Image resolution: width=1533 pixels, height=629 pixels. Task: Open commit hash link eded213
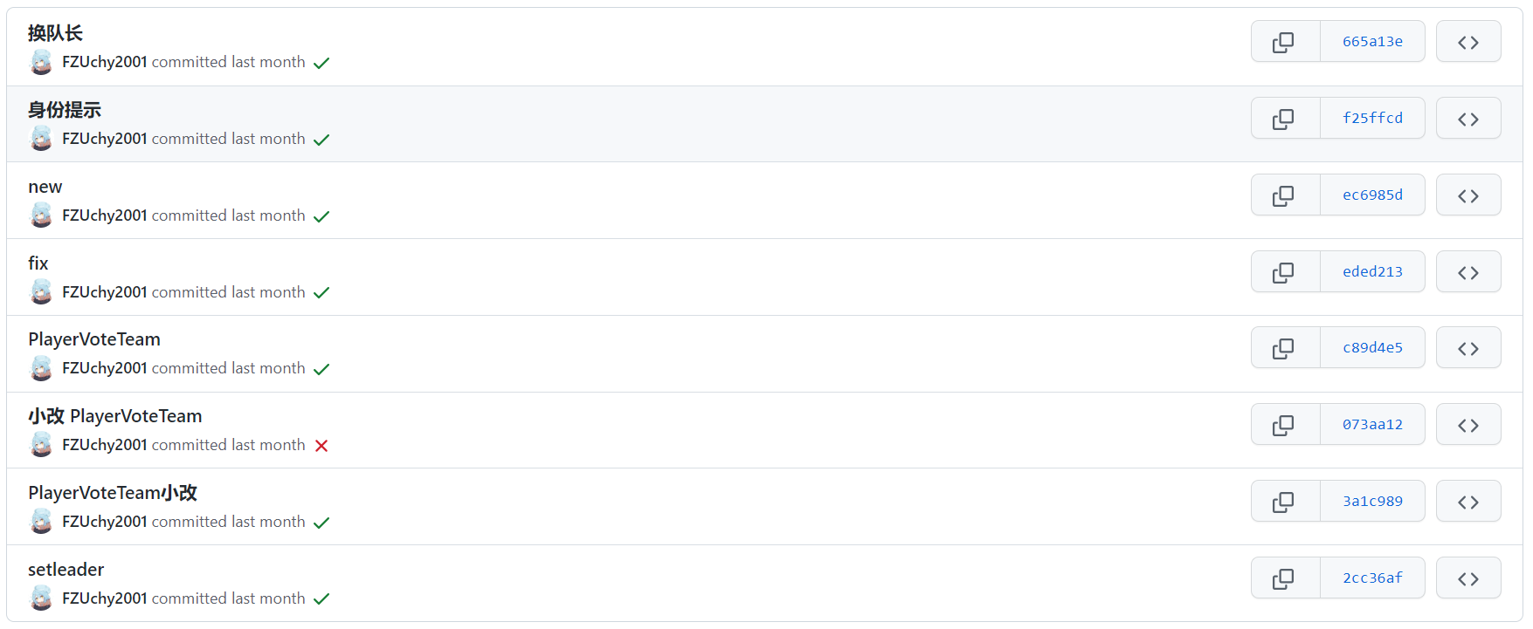pyautogui.click(x=1372, y=272)
